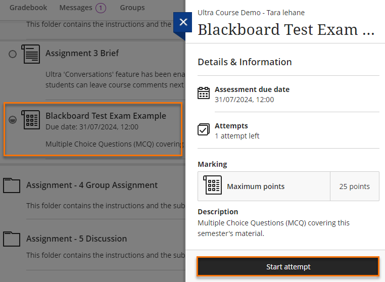385x282 pixels.
Task: Click the Assignment - 4 Group Assignment folder icon
Action: pyautogui.click(x=11, y=185)
